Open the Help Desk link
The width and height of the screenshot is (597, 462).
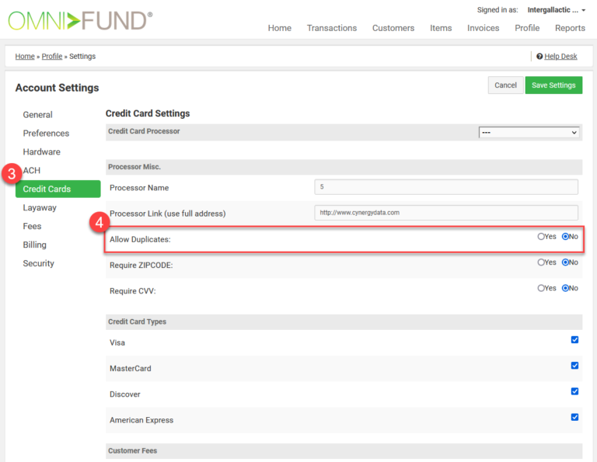point(560,57)
